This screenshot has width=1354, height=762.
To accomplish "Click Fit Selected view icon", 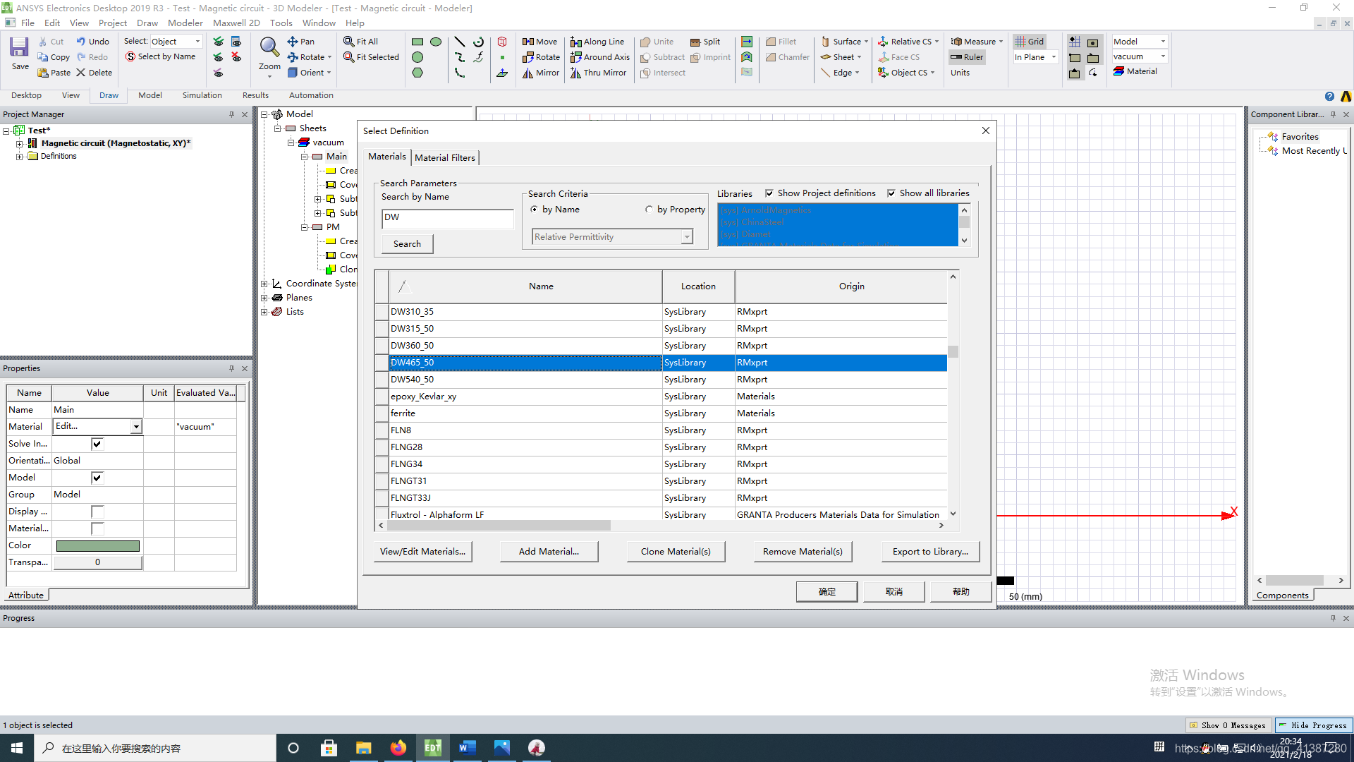I will (372, 57).
